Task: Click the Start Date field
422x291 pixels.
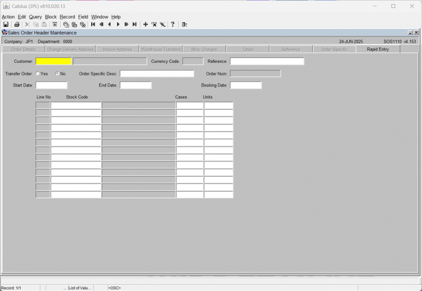Action: [x=51, y=85]
